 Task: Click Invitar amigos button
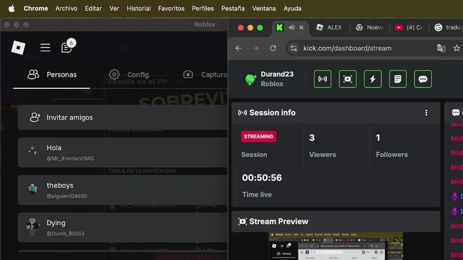123,117
